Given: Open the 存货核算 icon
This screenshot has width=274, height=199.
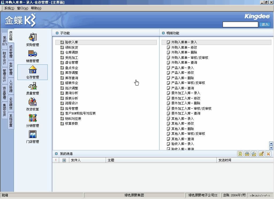Looking at the screenshot, I should (33, 102).
